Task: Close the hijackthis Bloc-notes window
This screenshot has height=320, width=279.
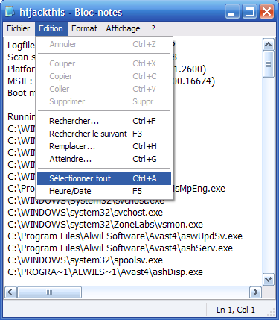Action: pyautogui.click(x=267, y=12)
